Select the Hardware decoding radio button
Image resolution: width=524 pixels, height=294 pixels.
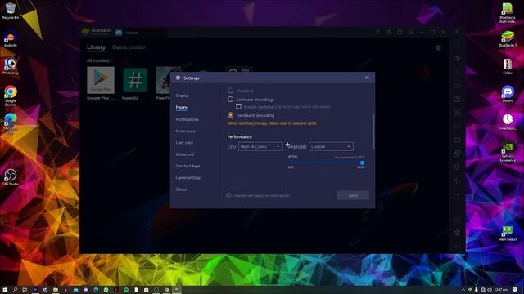(x=231, y=115)
